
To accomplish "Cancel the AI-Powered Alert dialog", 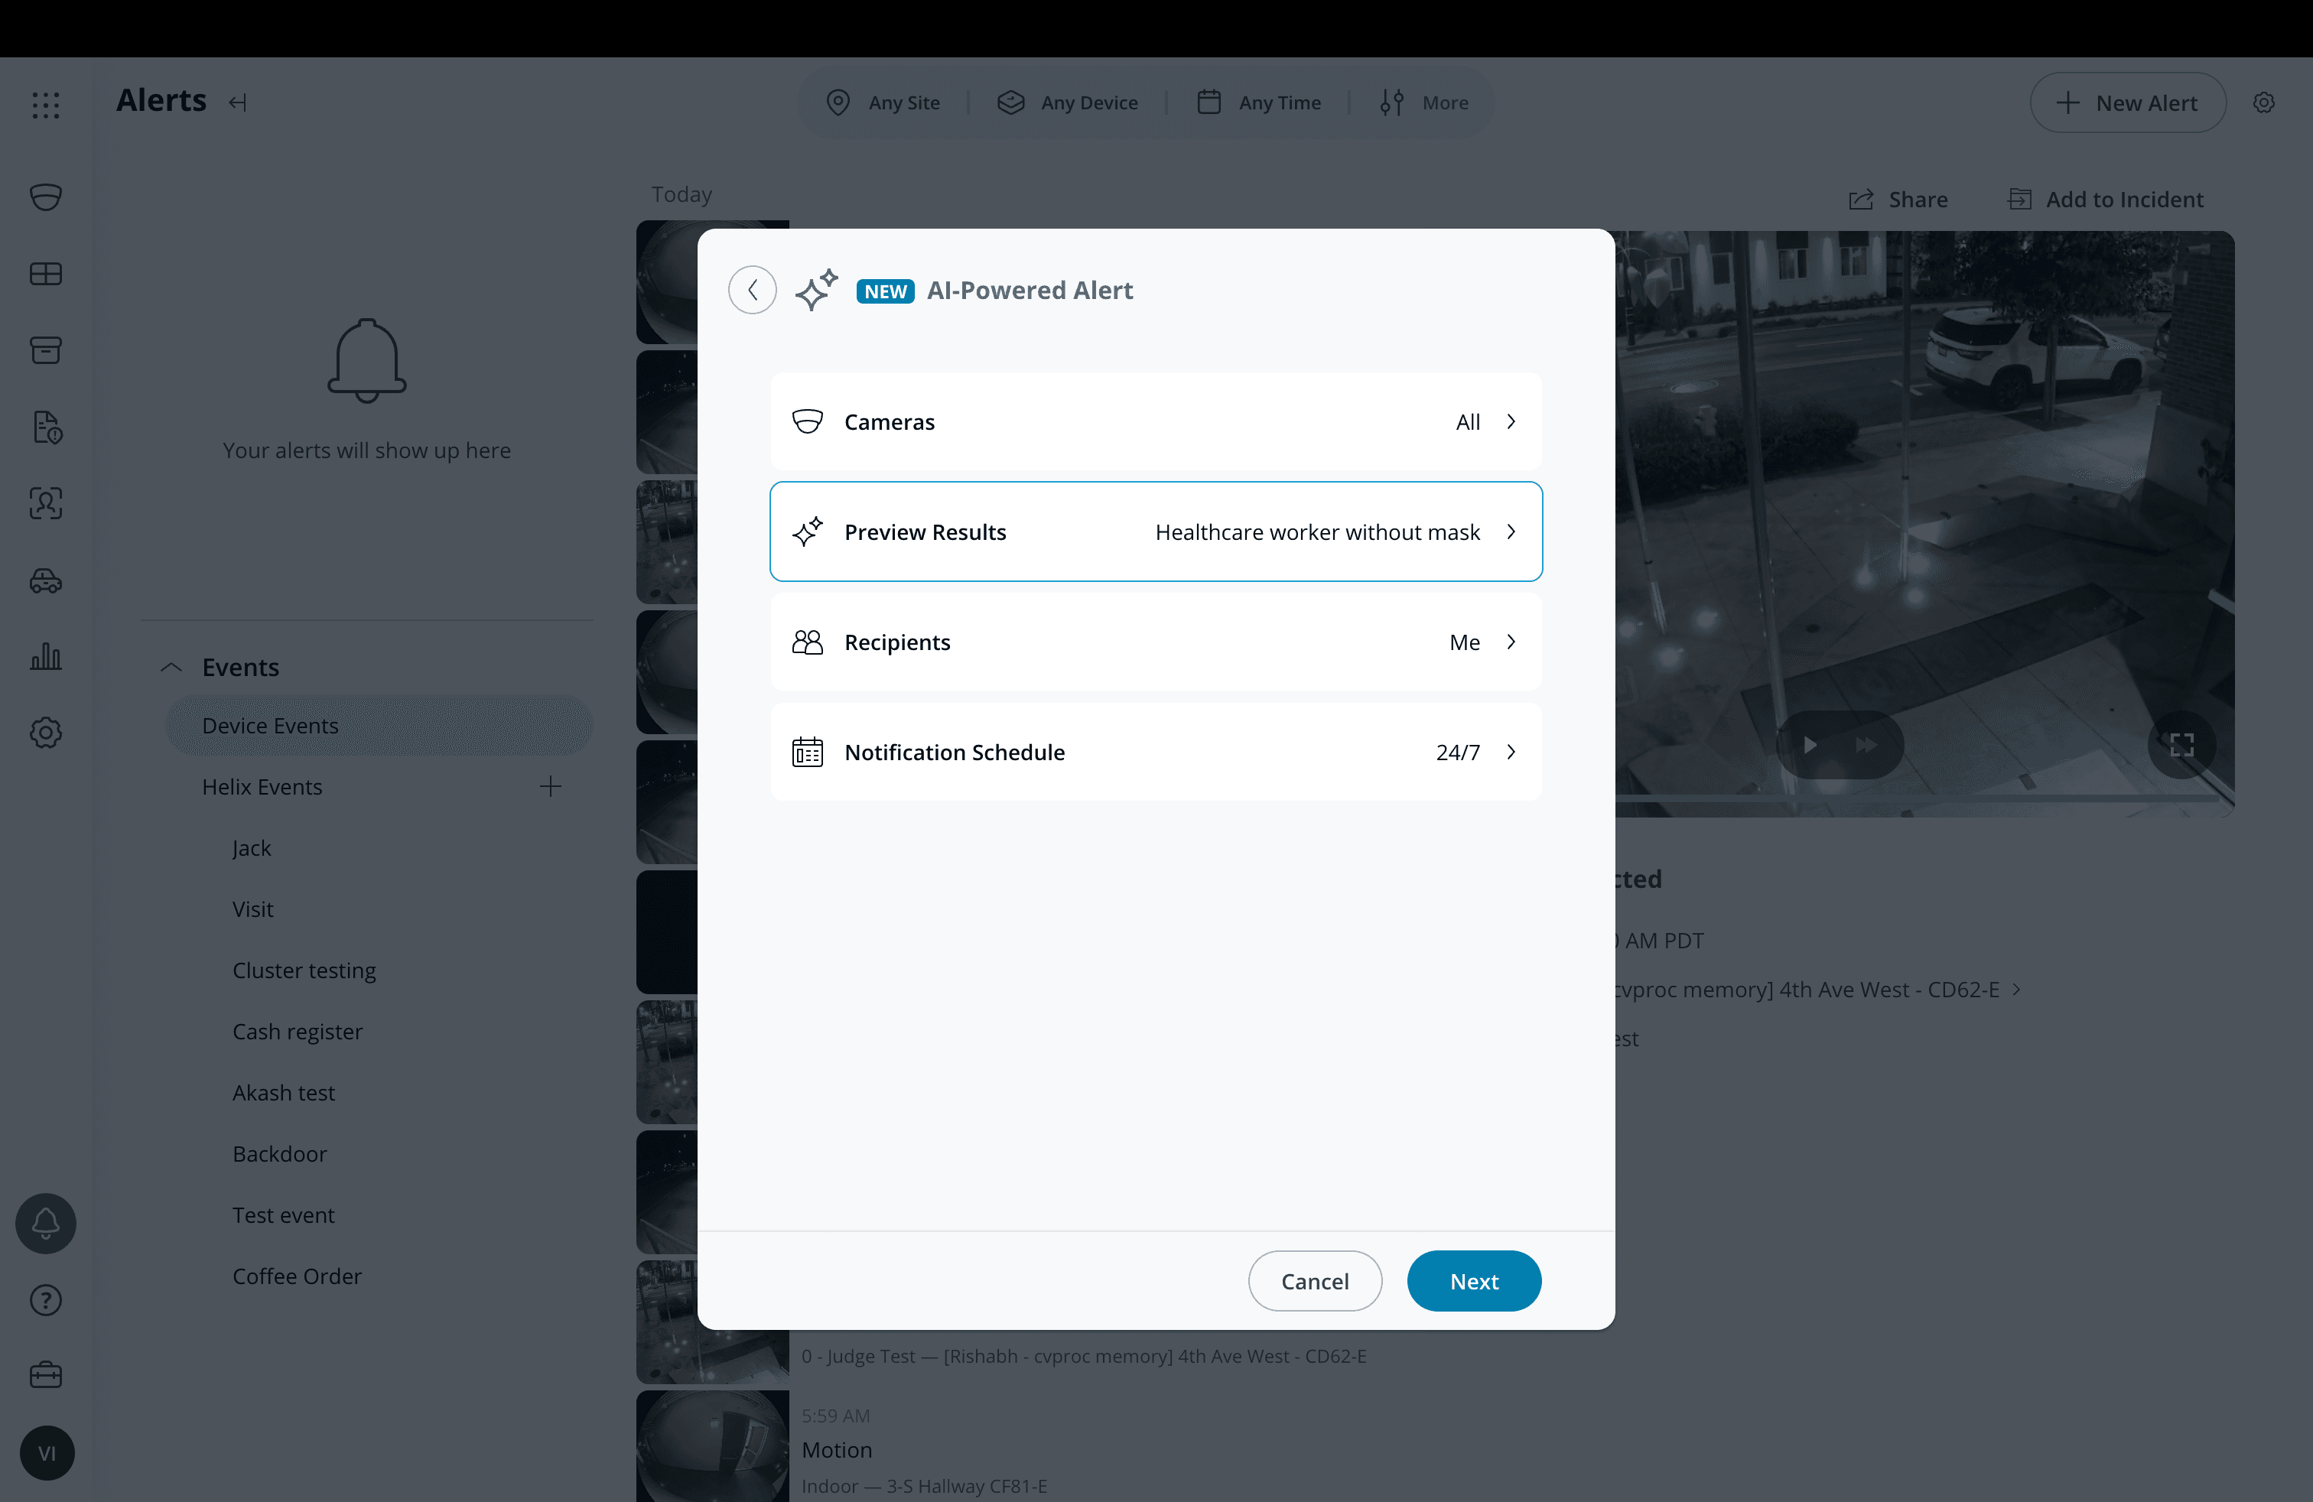I will (1315, 1280).
